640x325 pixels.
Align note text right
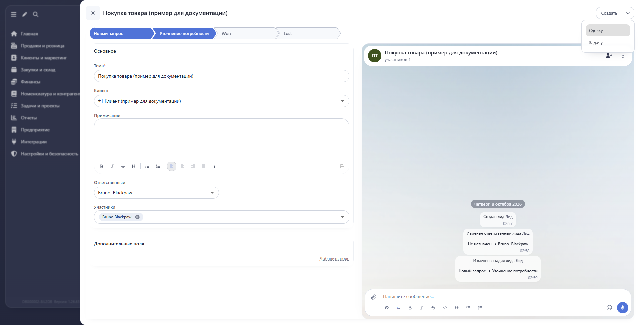(193, 166)
